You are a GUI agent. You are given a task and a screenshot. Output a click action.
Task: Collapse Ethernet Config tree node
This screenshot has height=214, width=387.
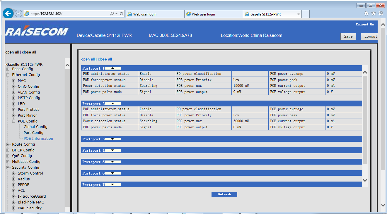coord(8,75)
